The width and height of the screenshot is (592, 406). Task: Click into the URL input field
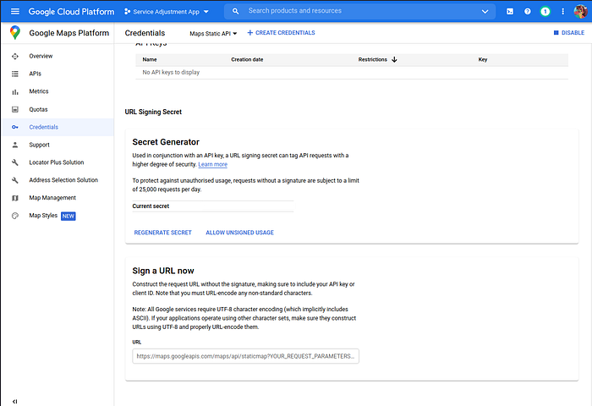pos(245,356)
